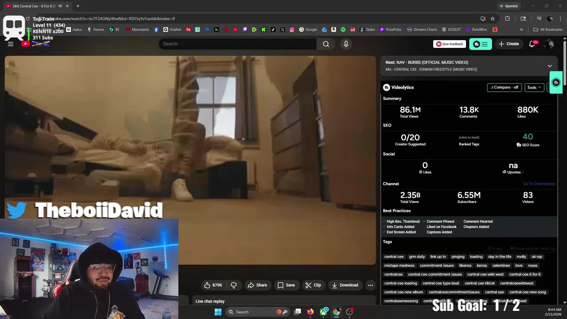Open OBS Studio from the taskbar
Screen dimensions: 567x319
(350, 312)
